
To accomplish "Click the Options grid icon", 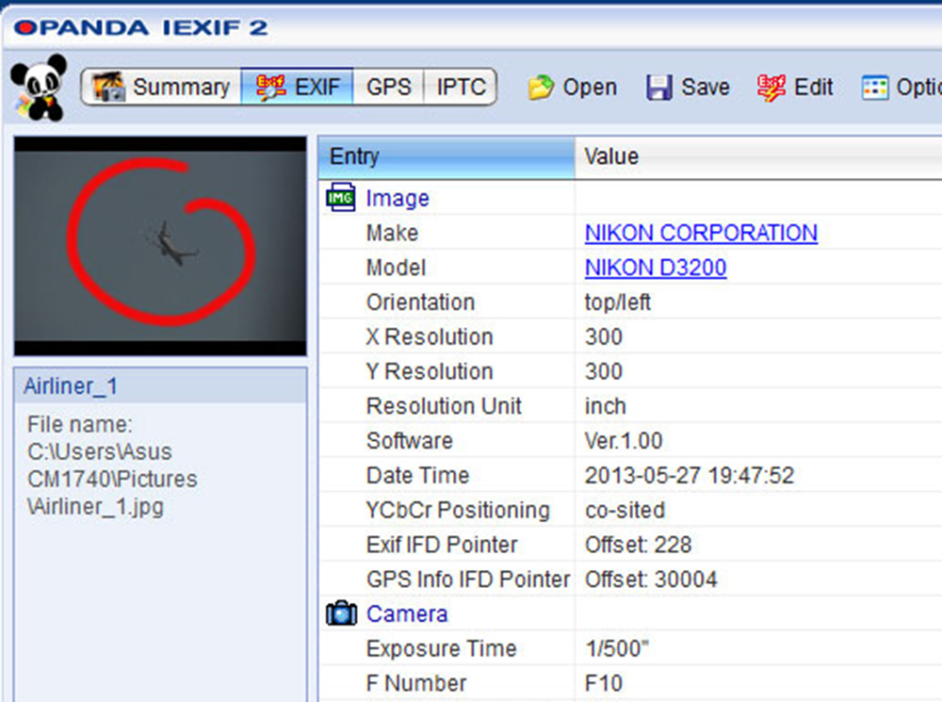I will pyautogui.click(x=875, y=89).
